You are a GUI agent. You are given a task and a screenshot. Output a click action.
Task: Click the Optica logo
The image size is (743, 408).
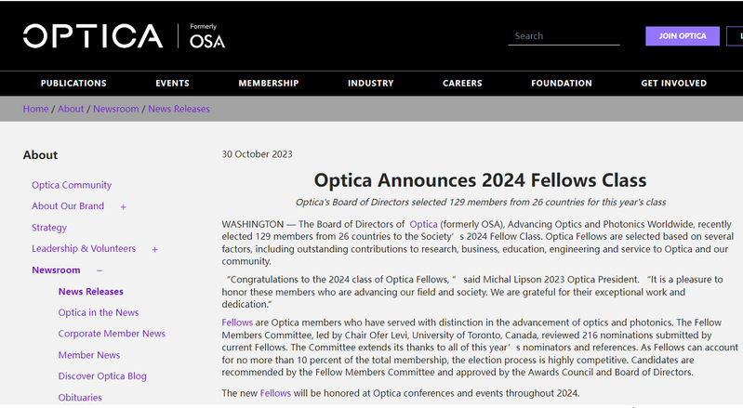click(x=93, y=36)
